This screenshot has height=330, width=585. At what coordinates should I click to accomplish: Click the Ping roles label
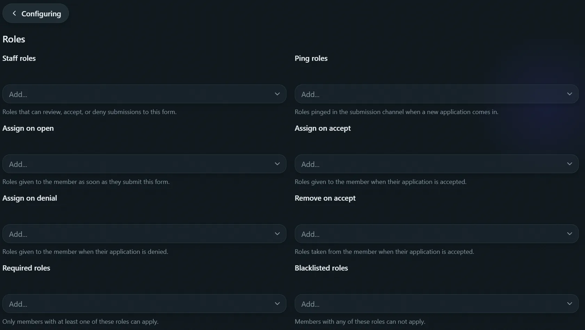click(311, 58)
